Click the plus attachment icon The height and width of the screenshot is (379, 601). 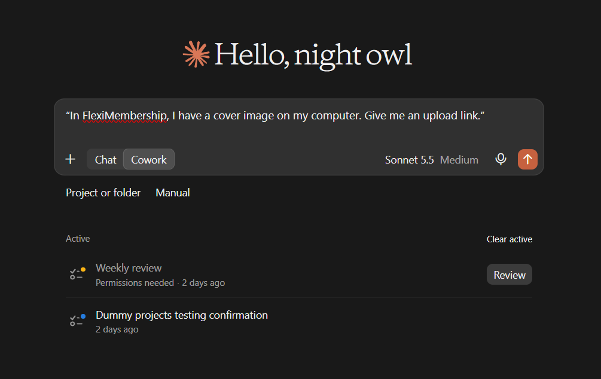click(x=71, y=159)
